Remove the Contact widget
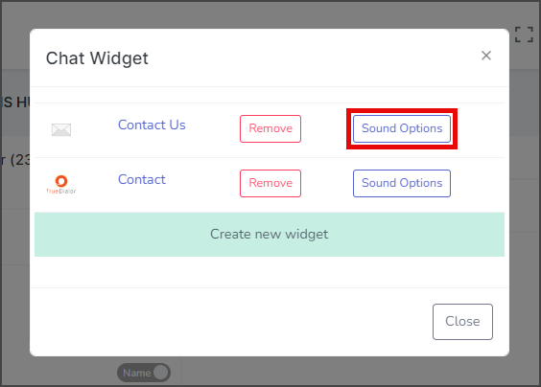The image size is (541, 387). (x=270, y=183)
